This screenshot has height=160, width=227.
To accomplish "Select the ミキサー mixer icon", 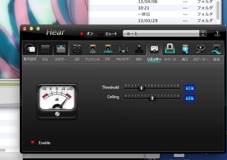I will click(x=61, y=48).
